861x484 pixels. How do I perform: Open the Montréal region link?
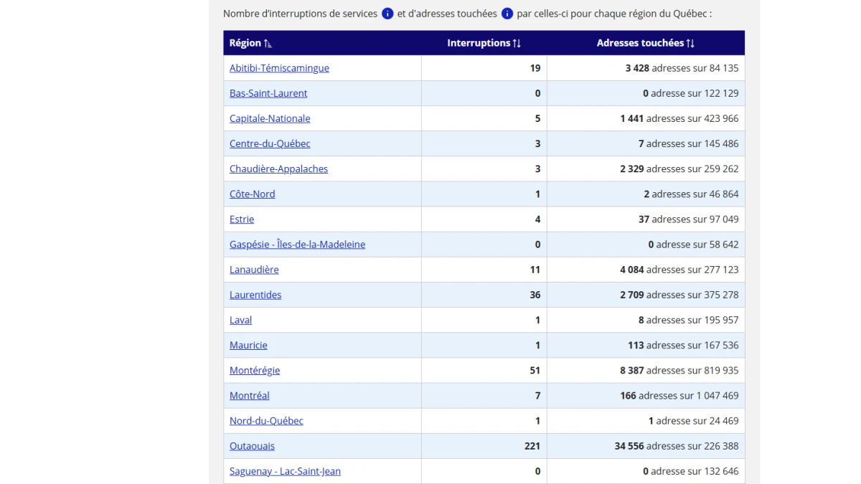(250, 396)
